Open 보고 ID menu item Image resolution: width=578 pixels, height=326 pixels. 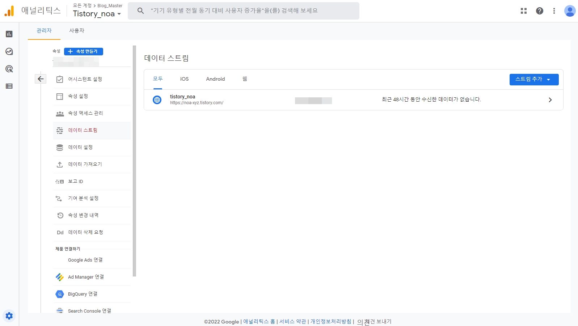pos(92,181)
